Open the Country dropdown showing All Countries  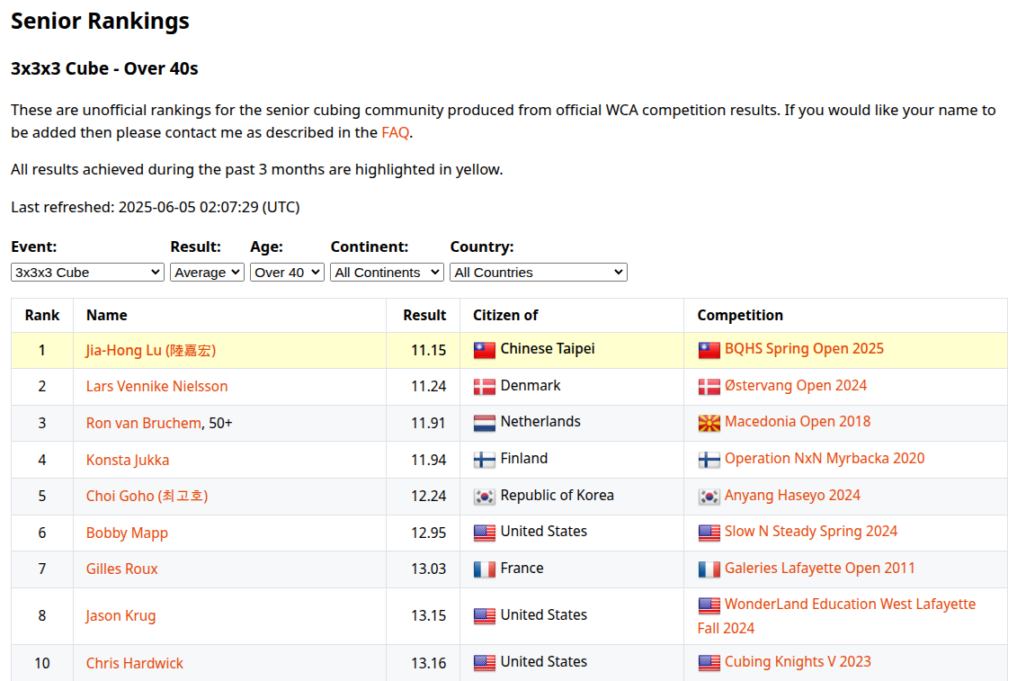coord(538,272)
